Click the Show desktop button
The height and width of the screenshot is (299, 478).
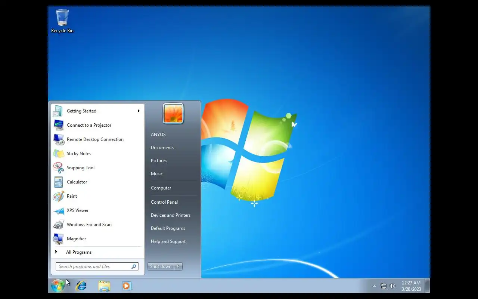[428, 286]
